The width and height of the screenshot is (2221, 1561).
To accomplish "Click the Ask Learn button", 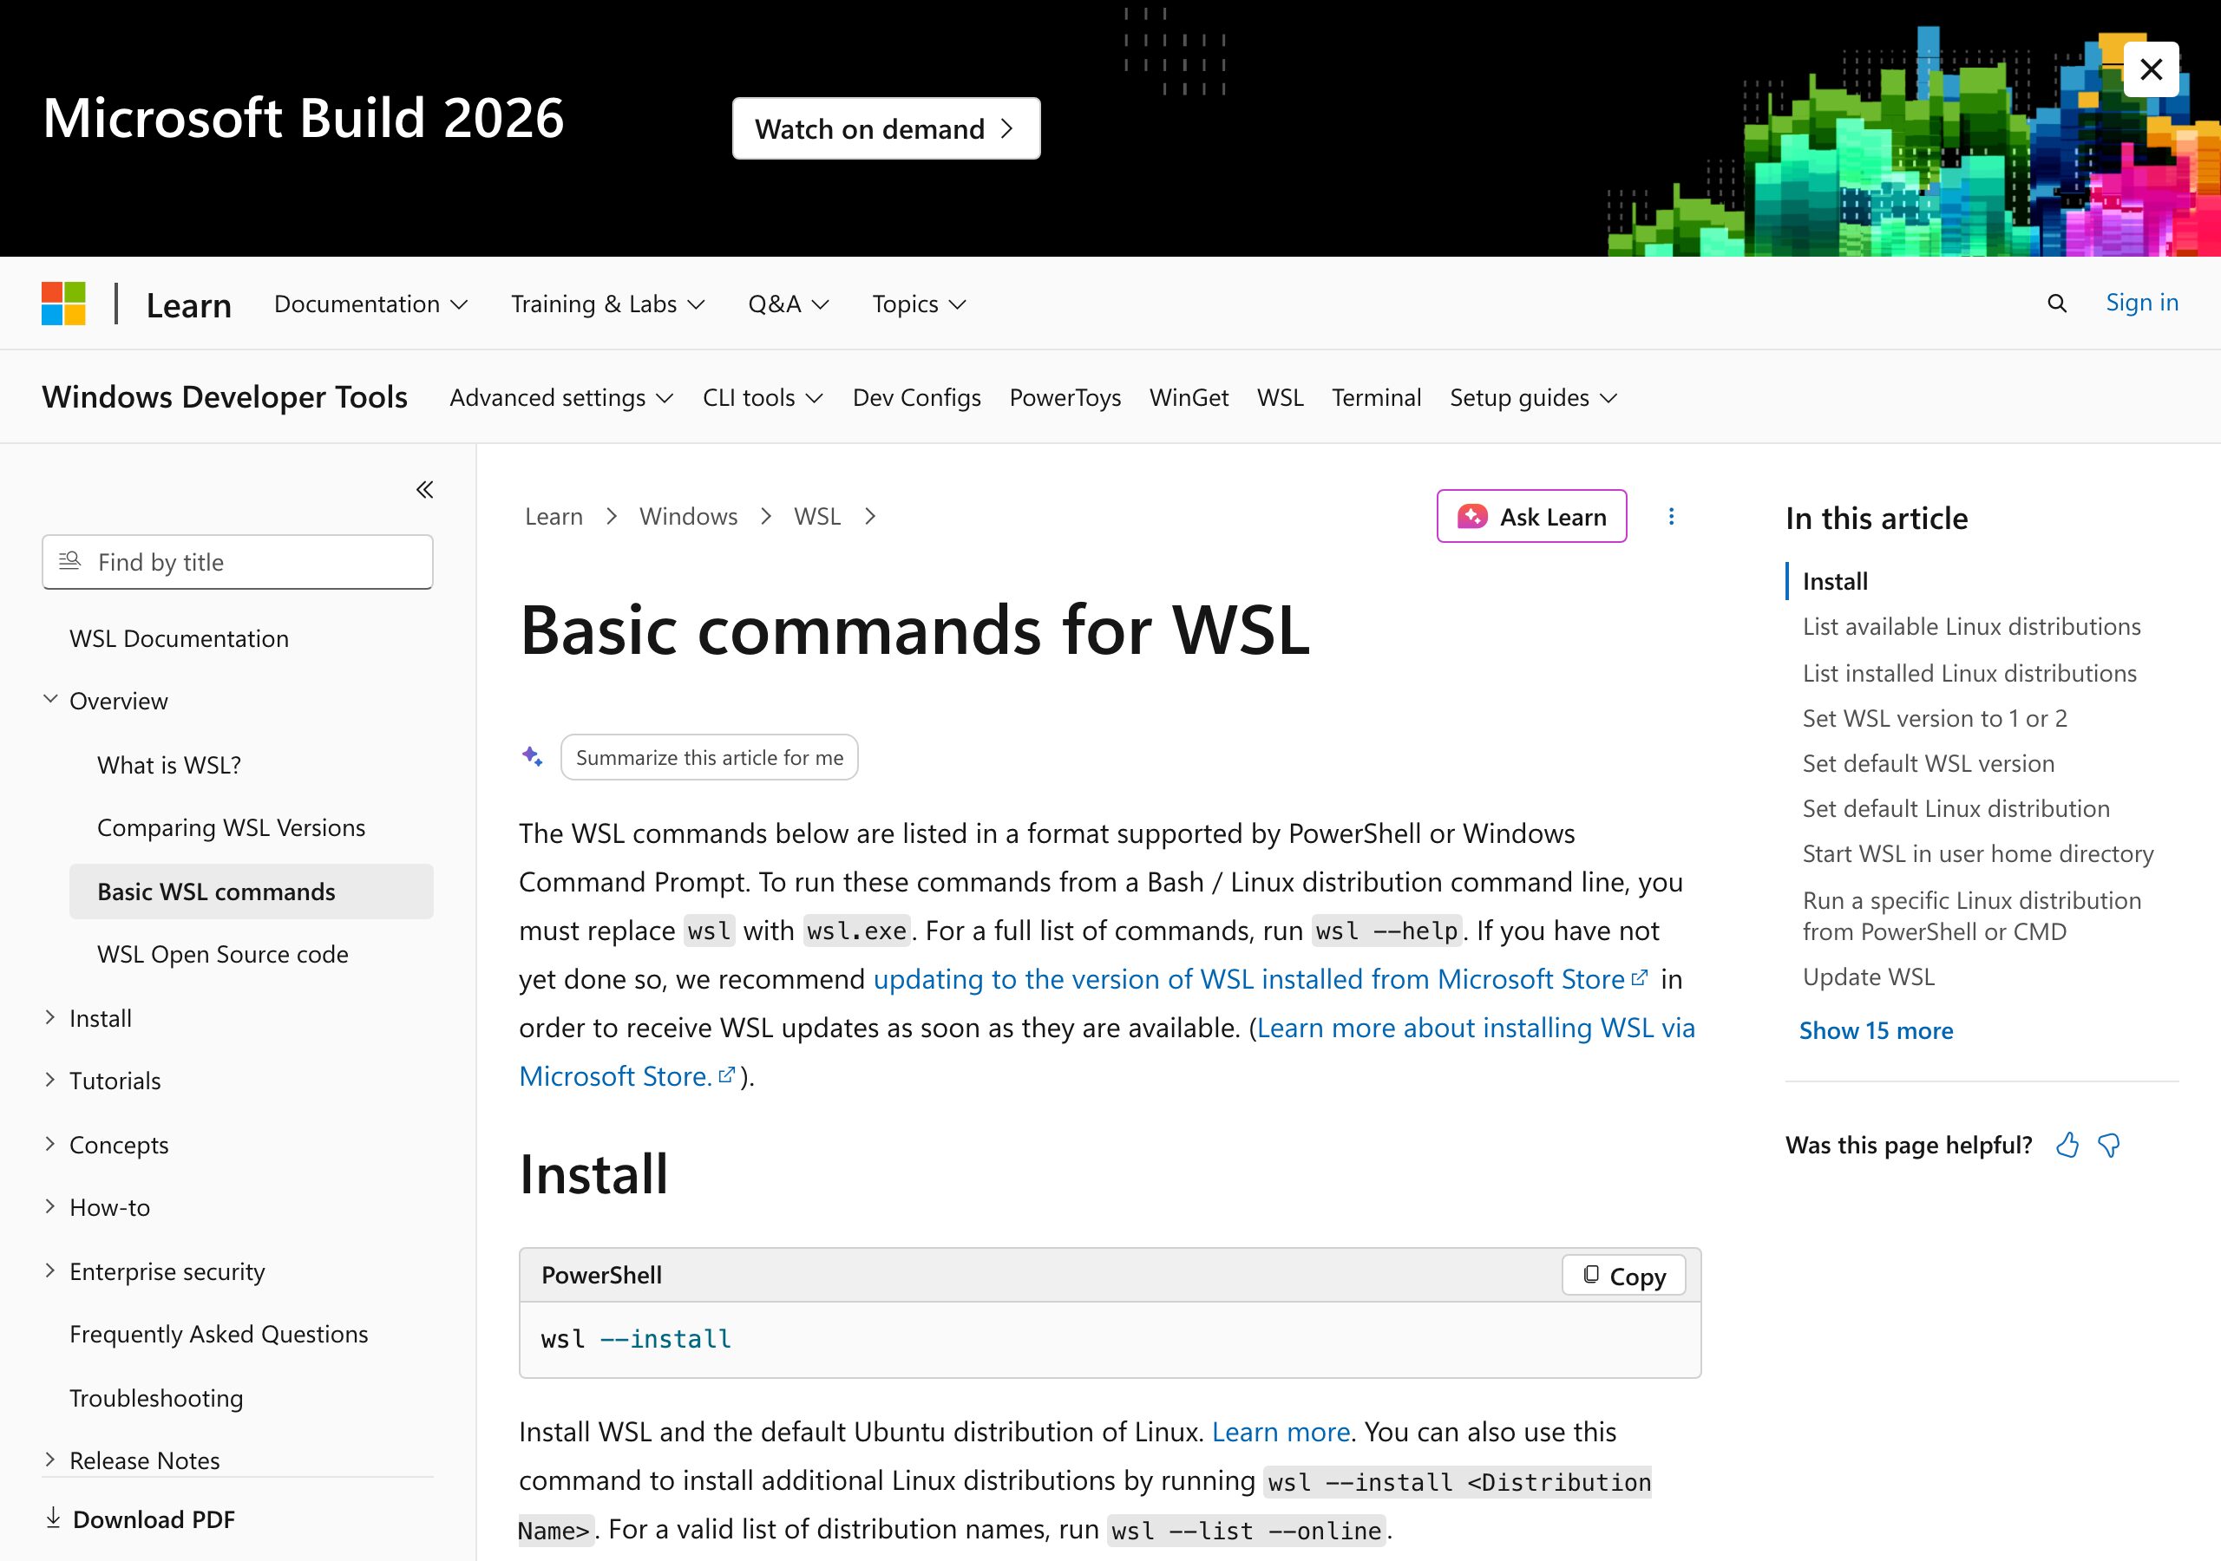I will coord(1531,517).
